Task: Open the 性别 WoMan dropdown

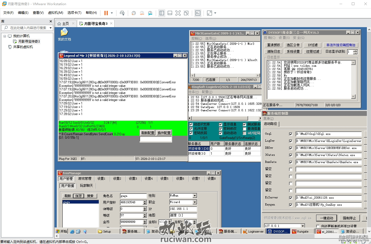Action: point(195,196)
